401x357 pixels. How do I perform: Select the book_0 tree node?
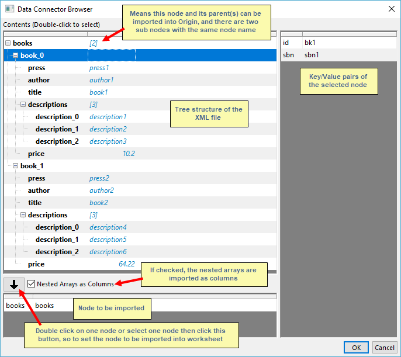pos(140,55)
